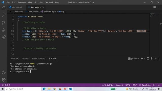162x91 pixels.
Task: Open the VS Code application logo menu
Action: [x=3, y=2]
